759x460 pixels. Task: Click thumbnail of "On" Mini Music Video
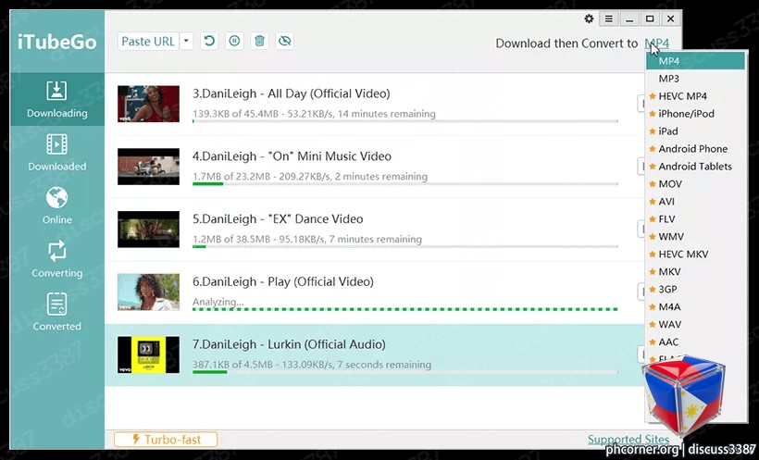149,167
